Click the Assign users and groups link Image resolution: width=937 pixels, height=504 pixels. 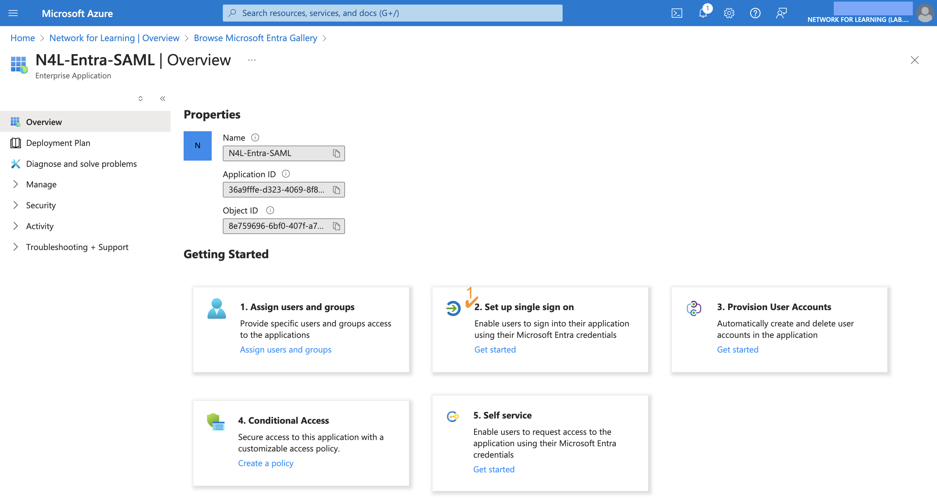(286, 349)
